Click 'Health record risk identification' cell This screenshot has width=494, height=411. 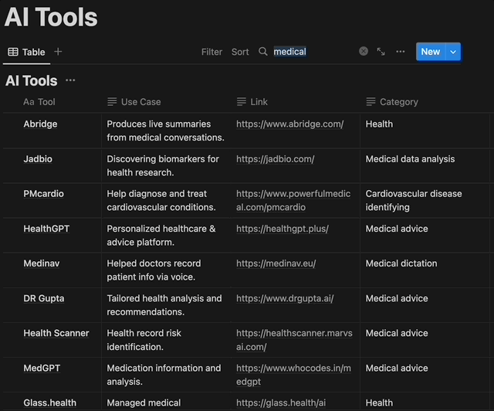(166, 340)
